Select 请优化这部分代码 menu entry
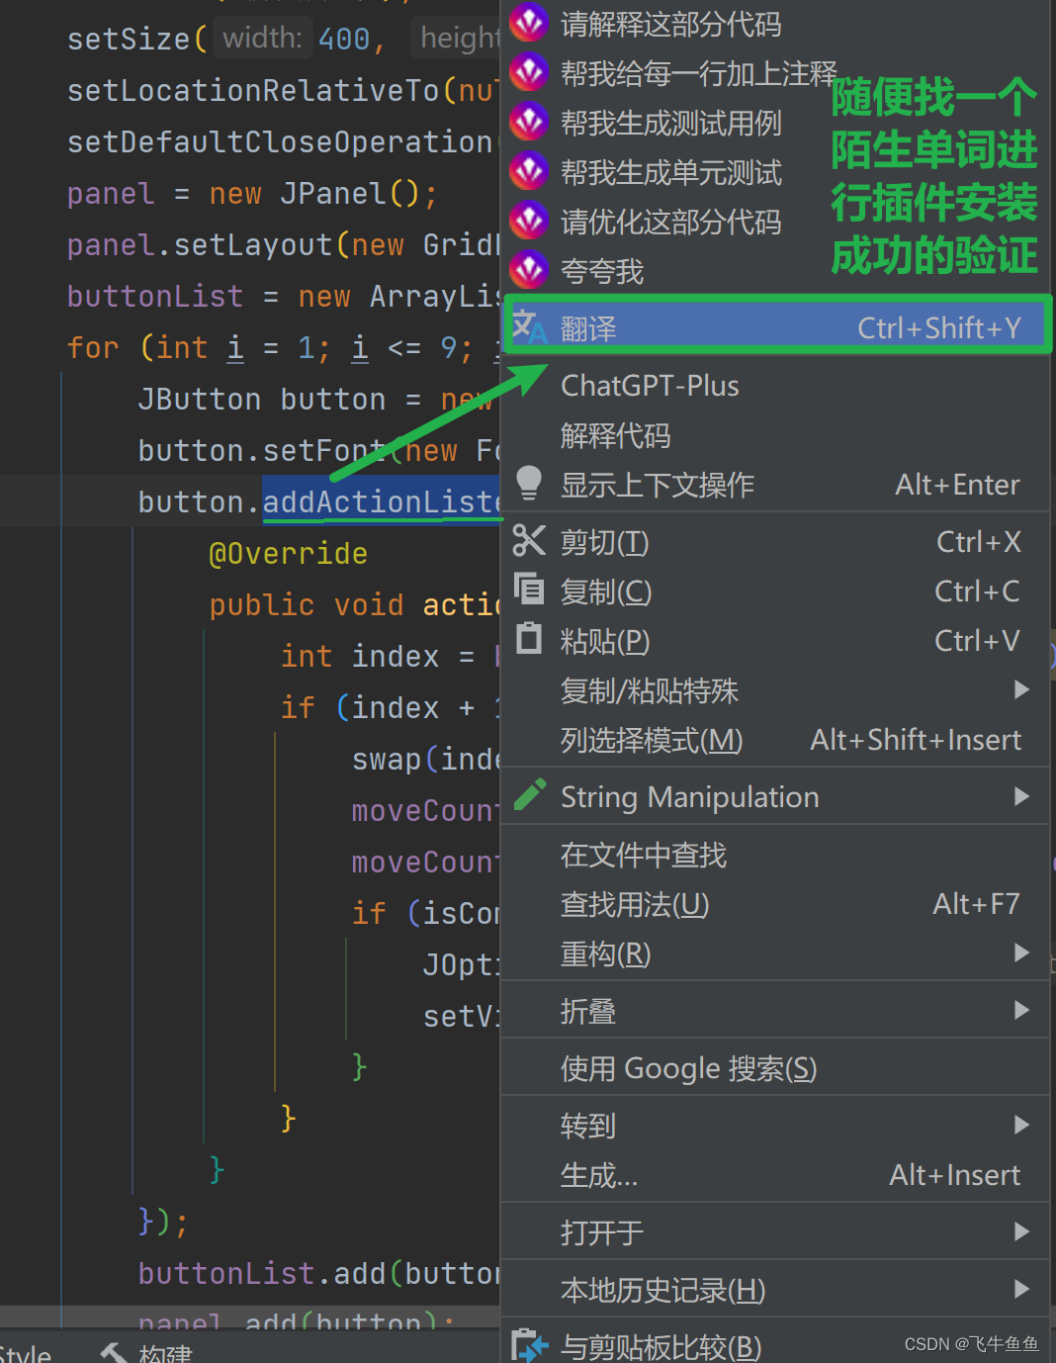 (x=670, y=221)
